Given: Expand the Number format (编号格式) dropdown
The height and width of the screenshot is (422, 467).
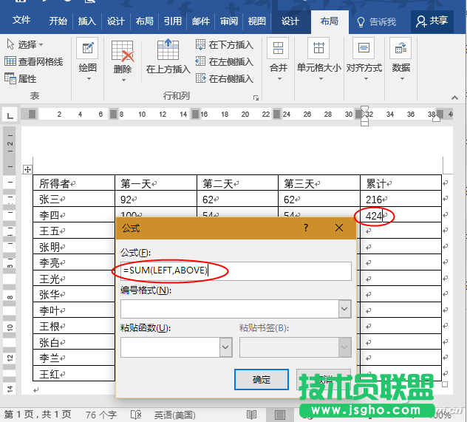Looking at the screenshot, I should tap(344, 309).
